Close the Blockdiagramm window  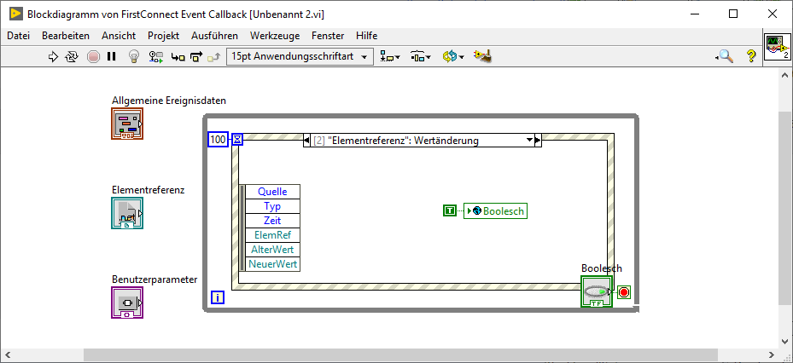pos(773,14)
